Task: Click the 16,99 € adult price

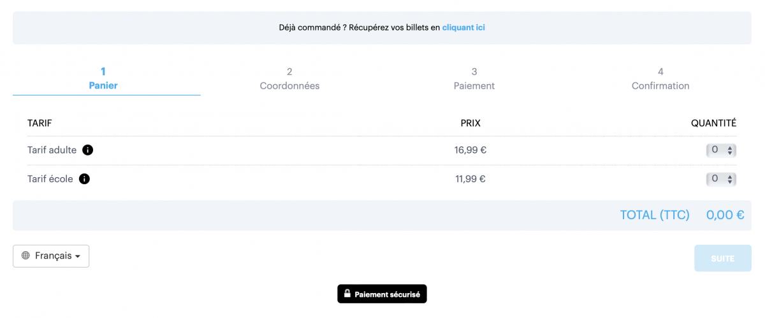Action: (470, 150)
